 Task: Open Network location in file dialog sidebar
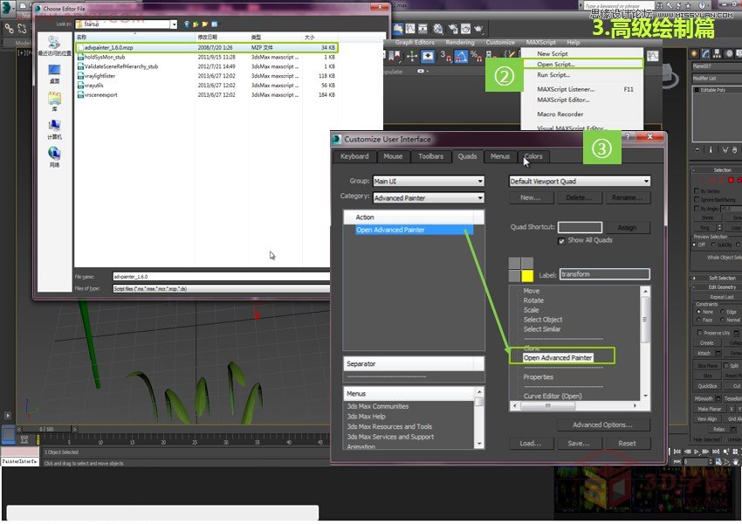click(54, 156)
